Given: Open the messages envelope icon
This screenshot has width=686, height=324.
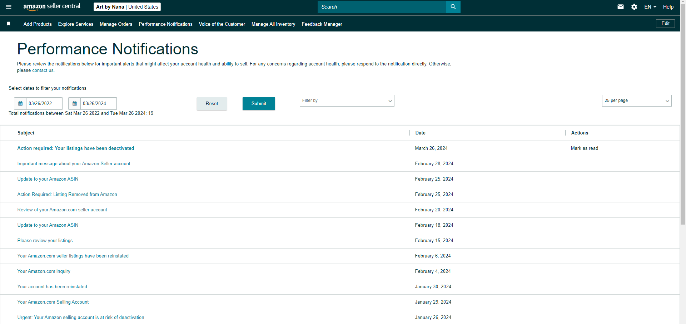Looking at the screenshot, I should click(621, 7).
